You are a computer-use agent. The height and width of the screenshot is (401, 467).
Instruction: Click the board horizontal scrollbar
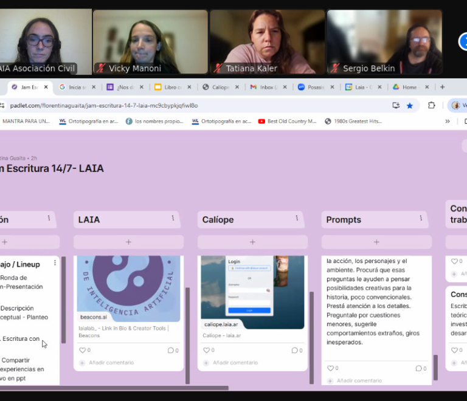[x=114, y=388]
